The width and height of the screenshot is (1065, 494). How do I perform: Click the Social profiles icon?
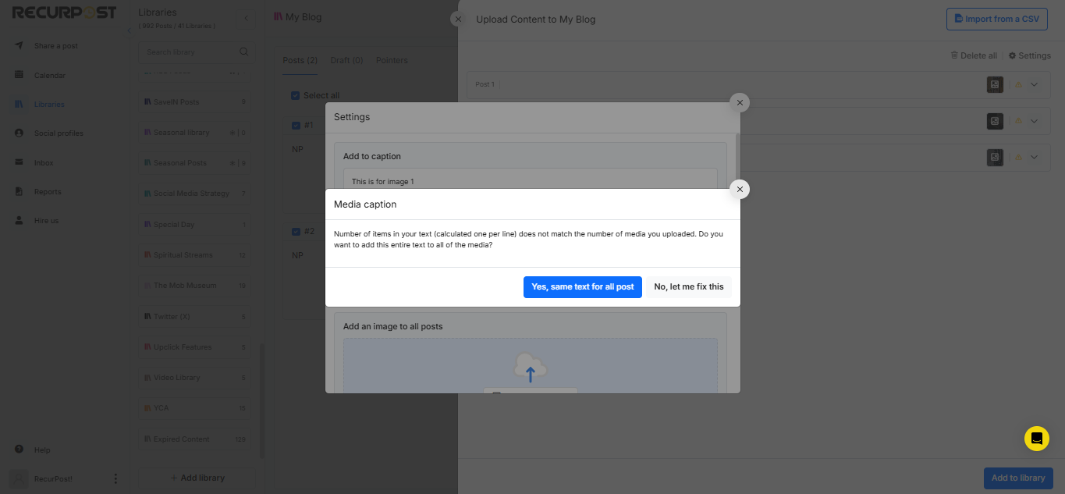(x=19, y=133)
